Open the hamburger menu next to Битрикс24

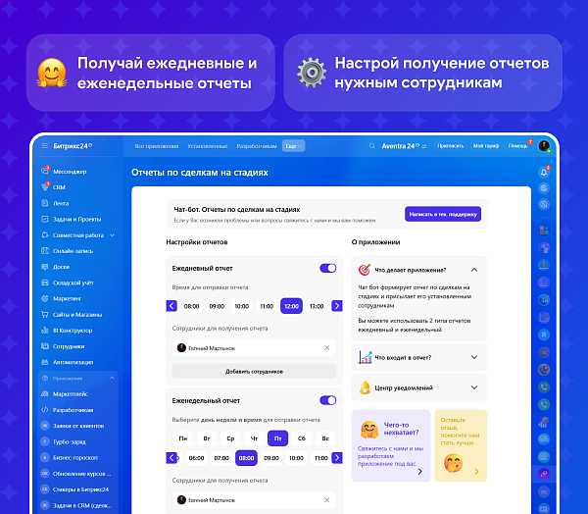click(45, 146)
